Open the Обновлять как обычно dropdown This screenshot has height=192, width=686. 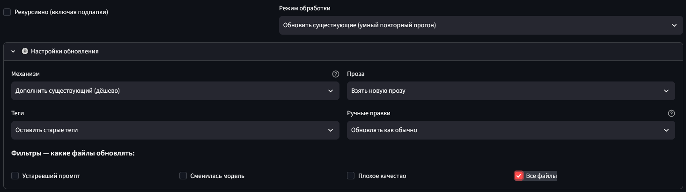[x=511, y=130]
